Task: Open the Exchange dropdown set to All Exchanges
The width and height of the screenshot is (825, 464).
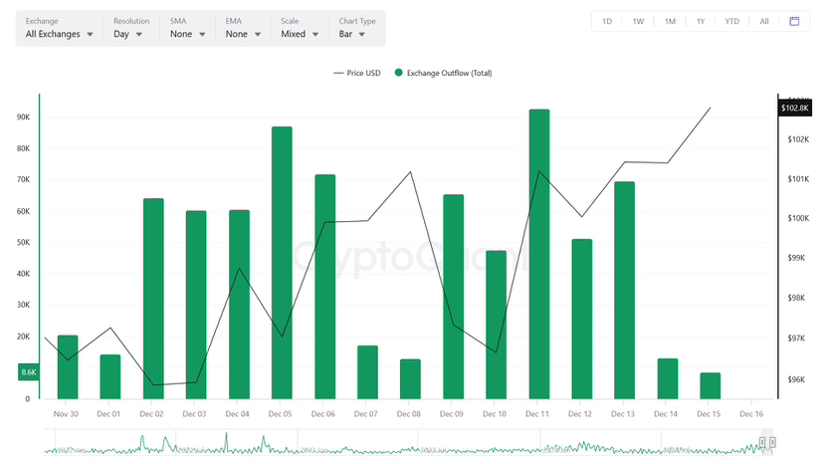Action: tap(60, 33)
